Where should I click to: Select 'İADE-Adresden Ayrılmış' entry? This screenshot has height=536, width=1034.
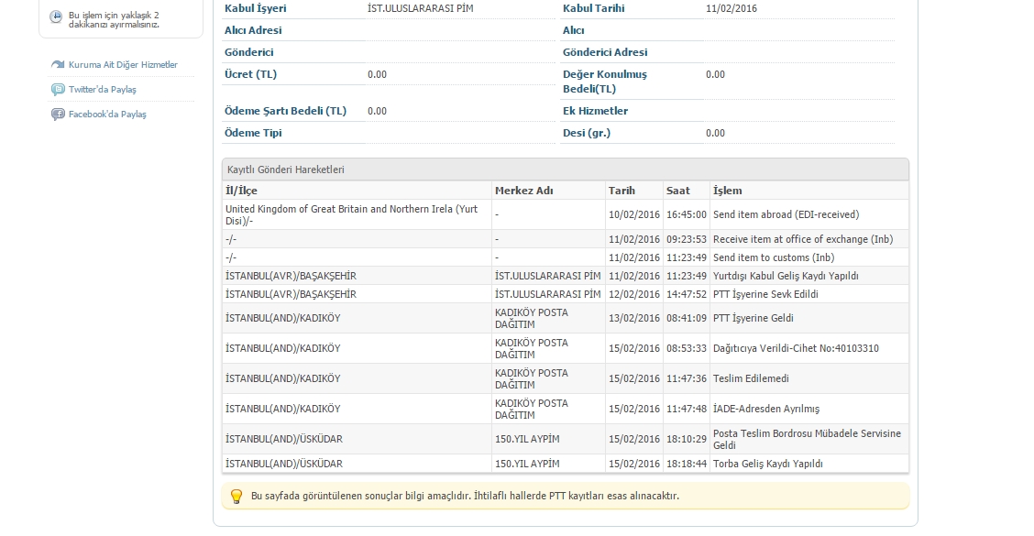(x=766, y=409)
